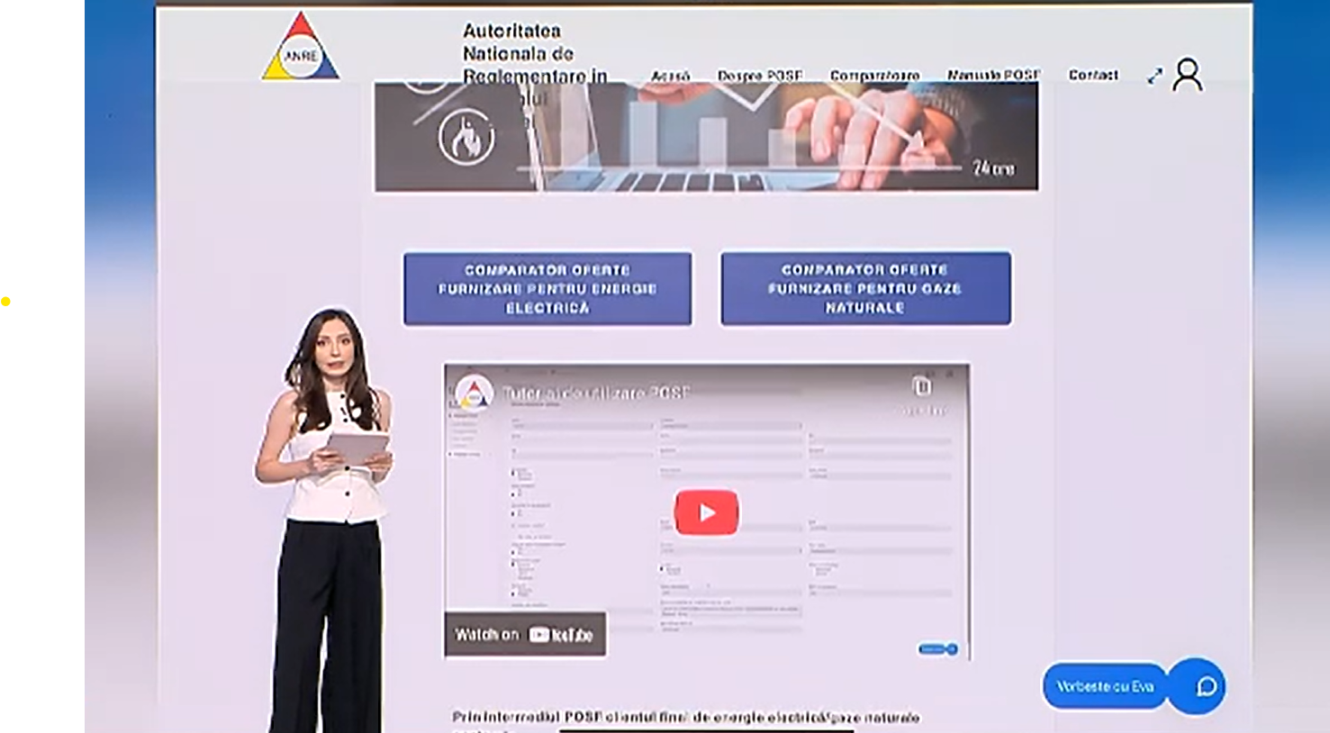Screen dimensions: 1330x733
Task: Open Comparator oferte pentru gaze naturale
Action: pos(864,289)
